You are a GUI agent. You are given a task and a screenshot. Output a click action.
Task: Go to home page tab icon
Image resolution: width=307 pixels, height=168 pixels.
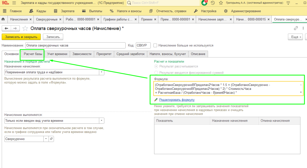pyautogui.click(x=3, y=19)
